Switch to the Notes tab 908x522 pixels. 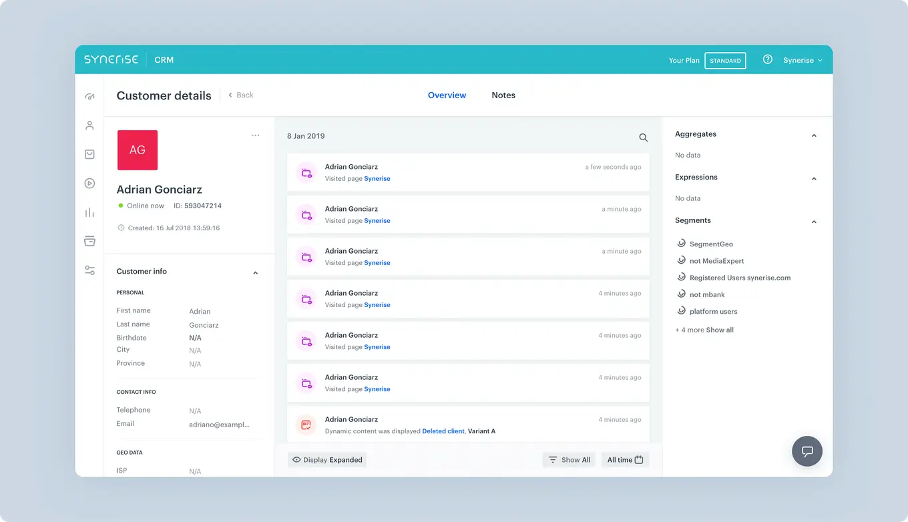tap(503, 95)
